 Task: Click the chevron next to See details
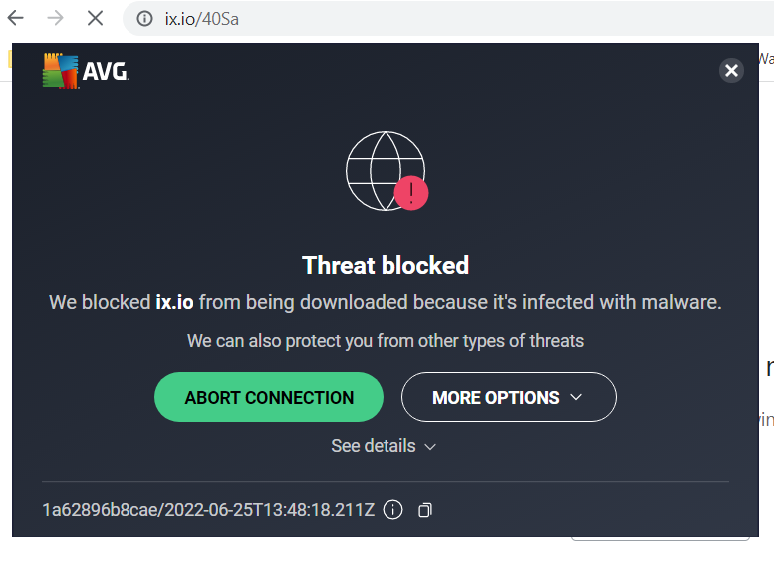(x=430, y=447)
